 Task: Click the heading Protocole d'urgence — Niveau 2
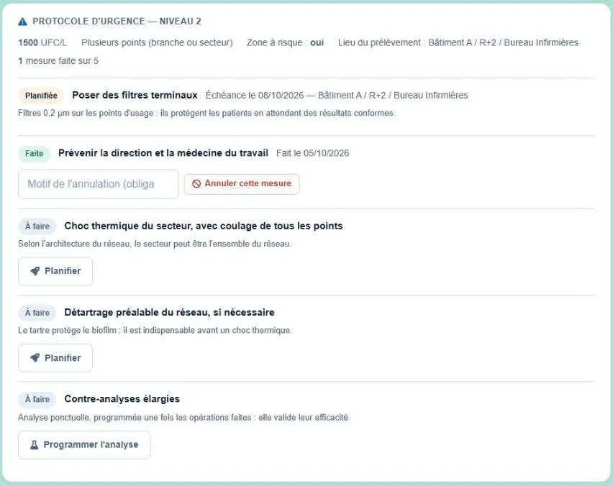[117, 22]
